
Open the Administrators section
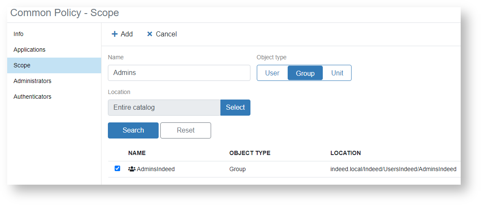32,81
